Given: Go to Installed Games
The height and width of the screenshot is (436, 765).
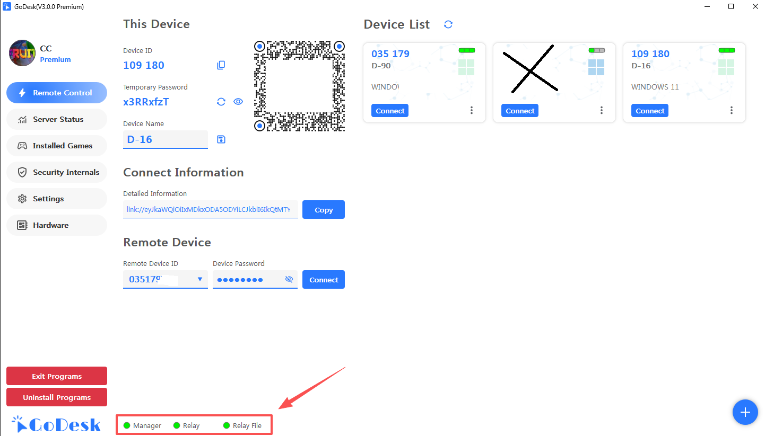Looking at the screenshot, I should click(57, 146).
